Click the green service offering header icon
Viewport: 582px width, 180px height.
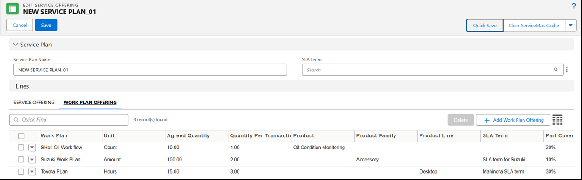13,8
